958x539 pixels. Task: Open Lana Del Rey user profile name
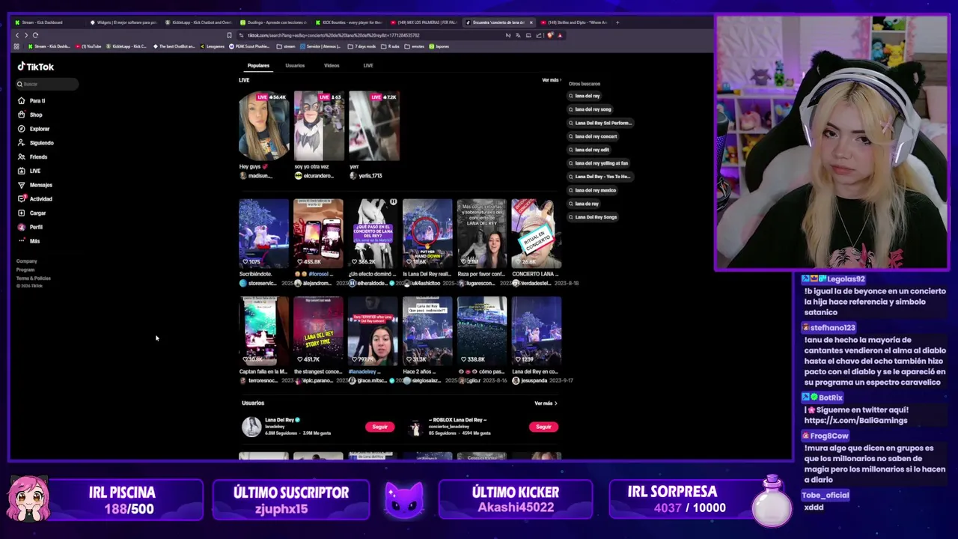click(x=279, y=420)
